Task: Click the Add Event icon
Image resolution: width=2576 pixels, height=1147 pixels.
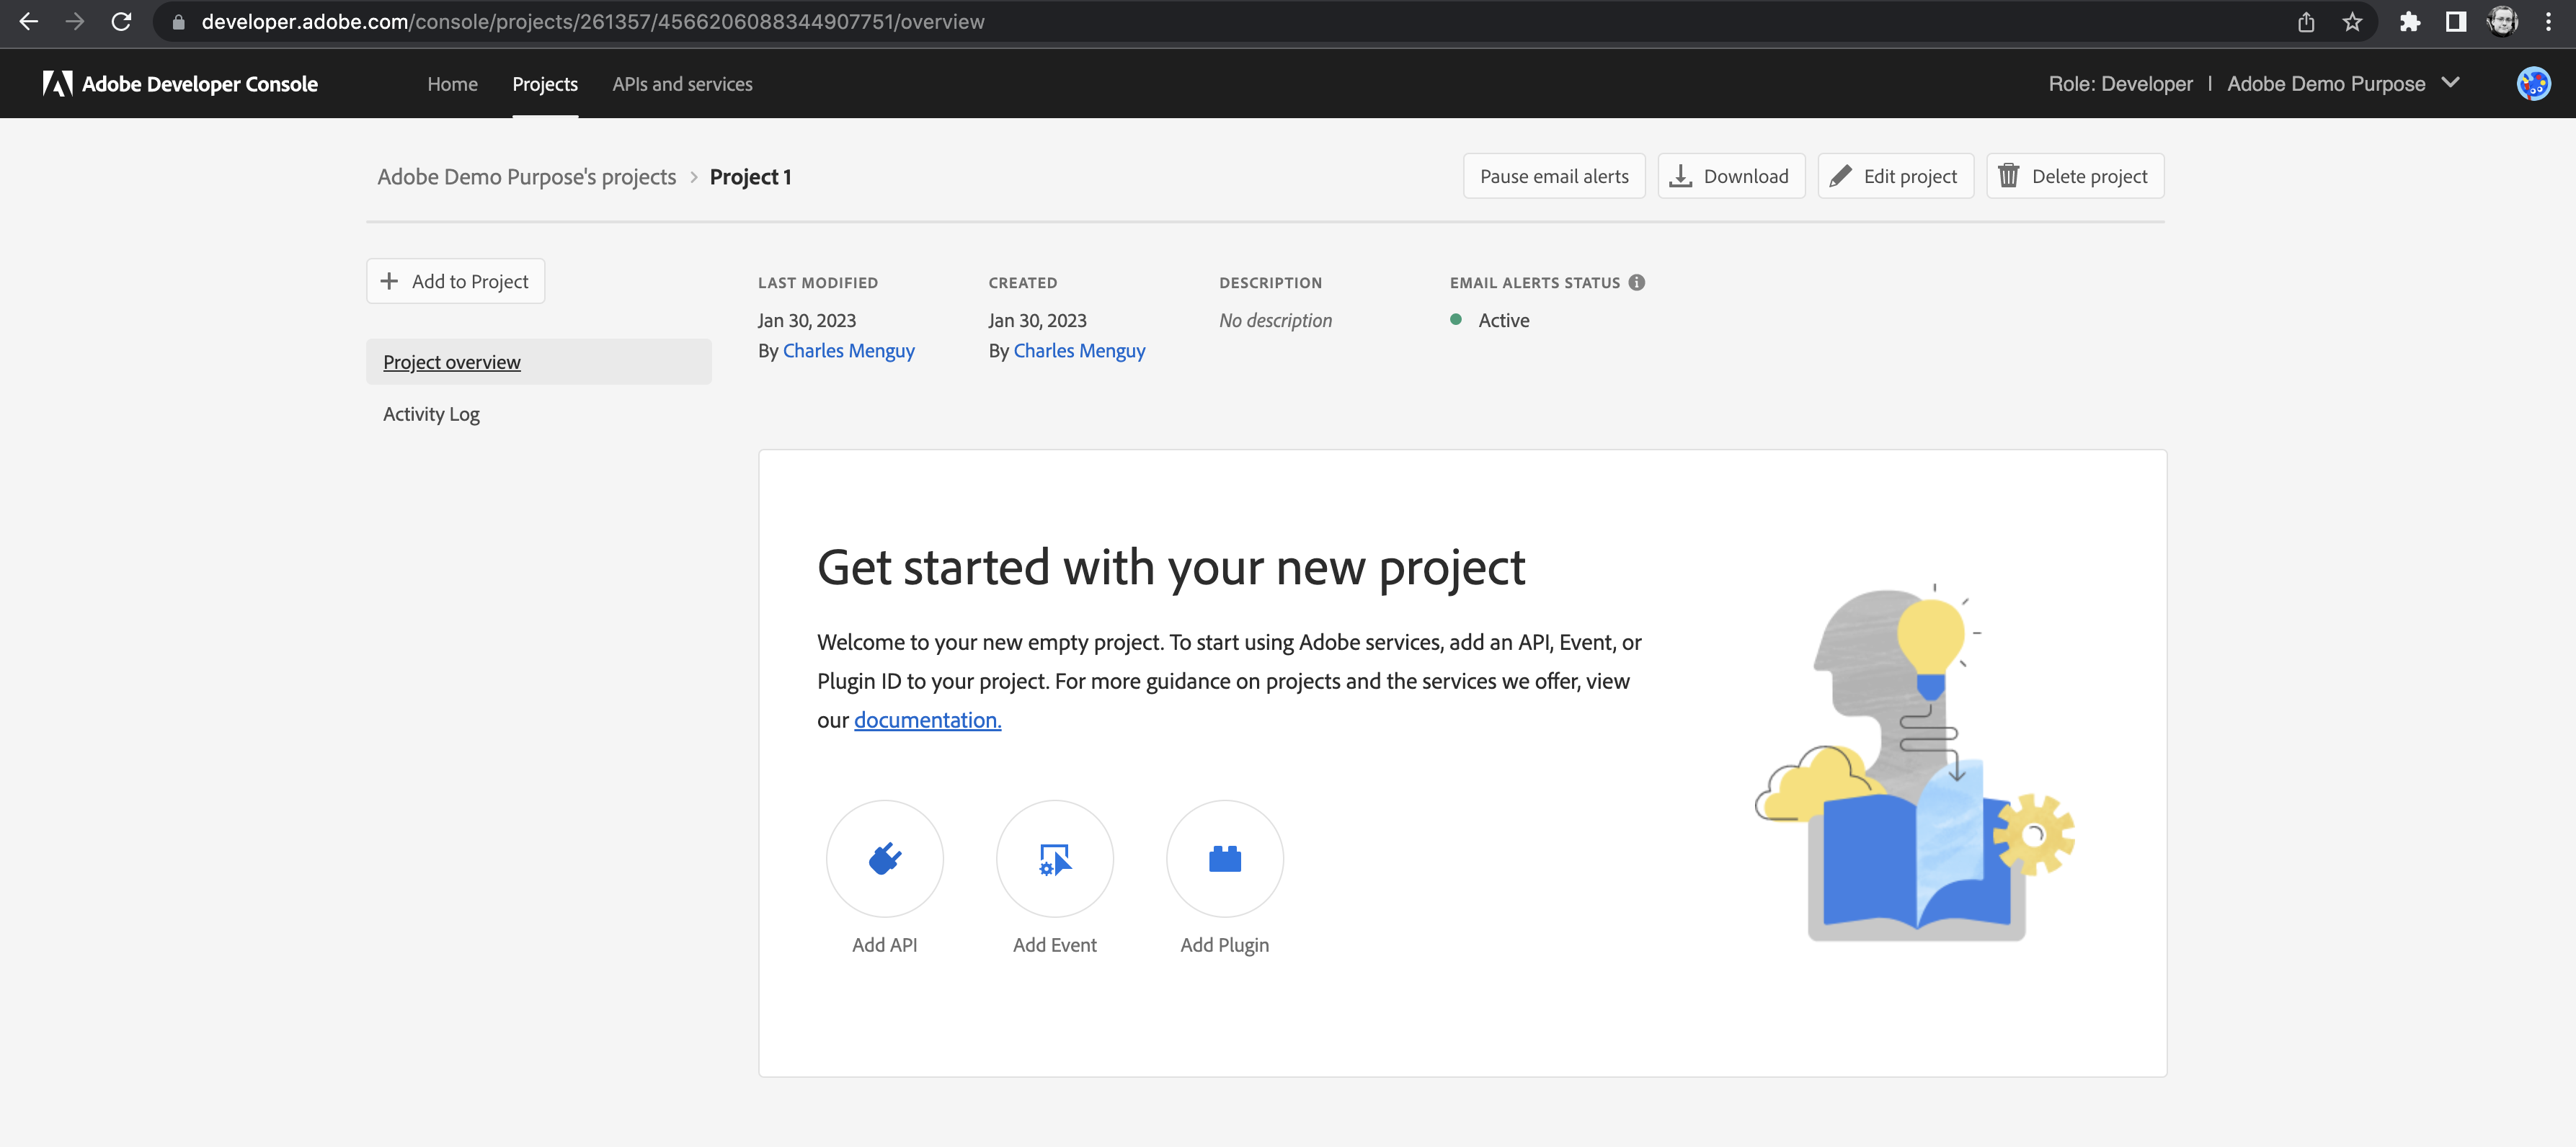Action: (x=1054, y=858)
